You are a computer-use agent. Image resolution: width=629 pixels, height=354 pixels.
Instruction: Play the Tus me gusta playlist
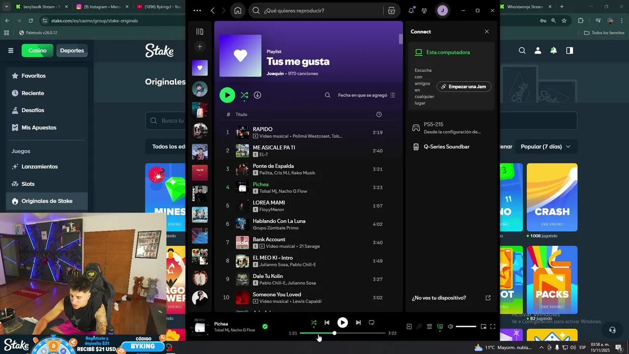pyautogui.click(x=227, y=95)
